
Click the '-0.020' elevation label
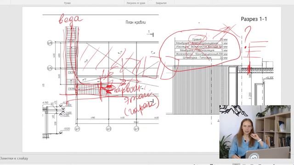[67, 129]
